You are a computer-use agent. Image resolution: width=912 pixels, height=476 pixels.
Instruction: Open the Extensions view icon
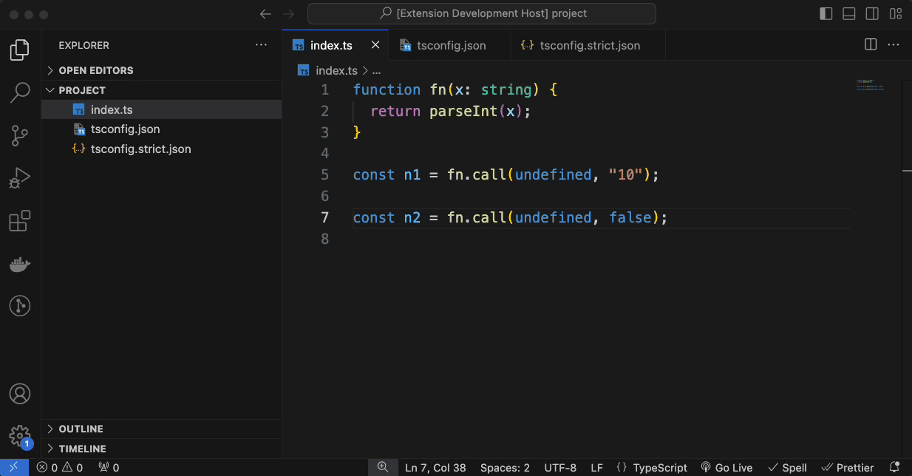pyautogui.click(x=20, y=221)
